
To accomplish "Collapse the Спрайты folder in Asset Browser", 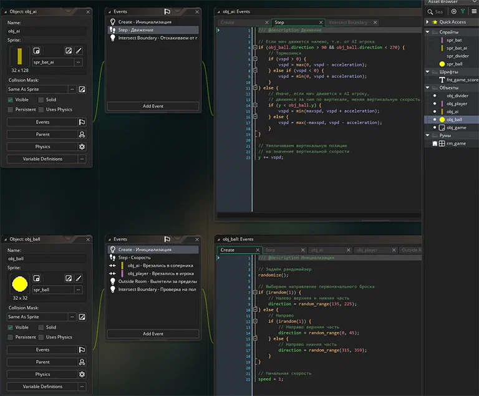I will tap(428, 32).
